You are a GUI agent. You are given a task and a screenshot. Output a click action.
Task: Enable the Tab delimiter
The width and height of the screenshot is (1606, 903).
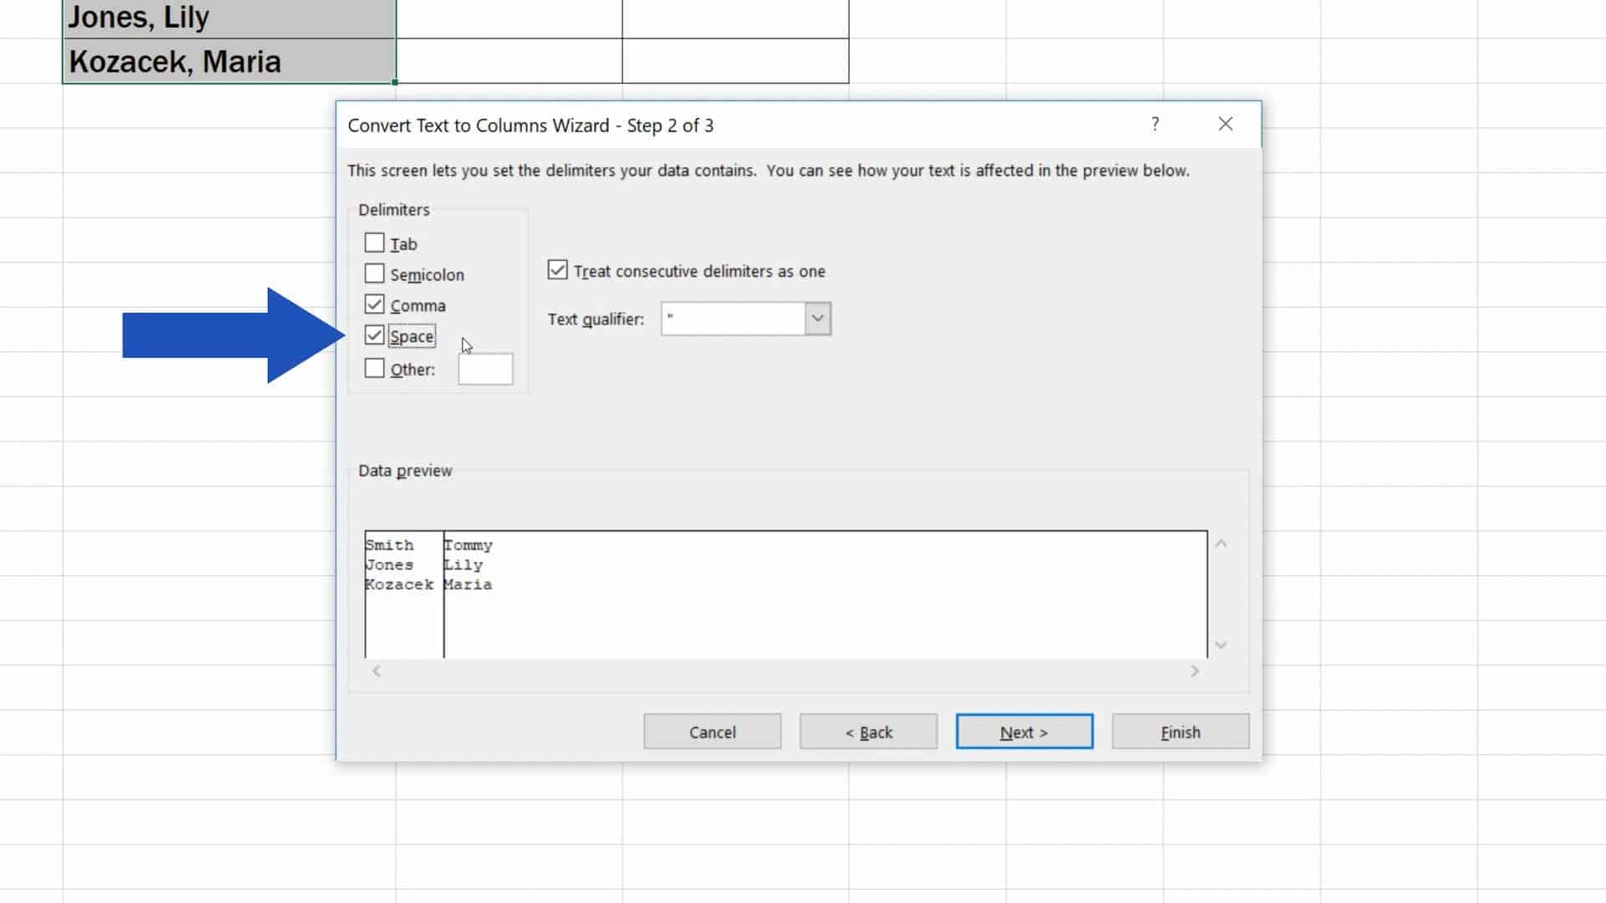tap(375, 243)
